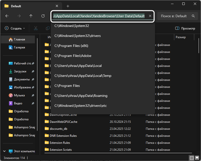
Task: Click the magnifier icon in the search box
Action: (193, 16)
